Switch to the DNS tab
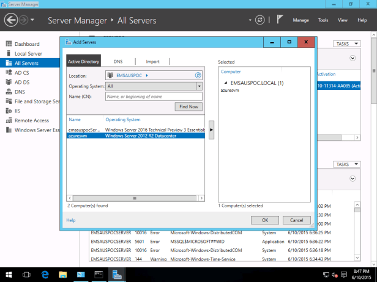 (118, 62)
